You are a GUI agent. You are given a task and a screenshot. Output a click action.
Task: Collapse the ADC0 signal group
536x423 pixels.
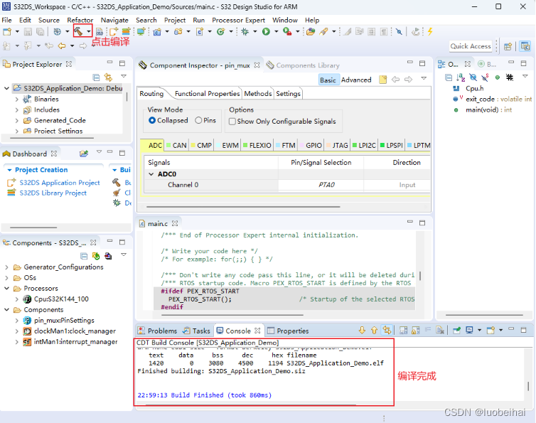tap(151, 174)
